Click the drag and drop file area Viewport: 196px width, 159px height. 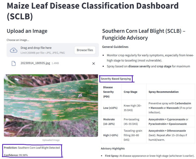(x=53, y=50)
